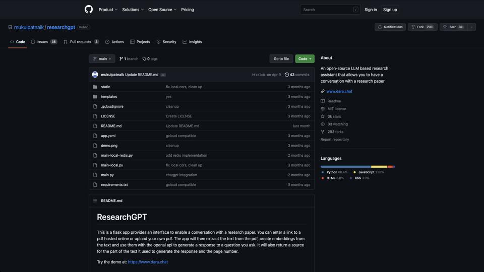The image size is (484, 272).
Task: Star the researchgpt repository
Action: tap(453, 27)
